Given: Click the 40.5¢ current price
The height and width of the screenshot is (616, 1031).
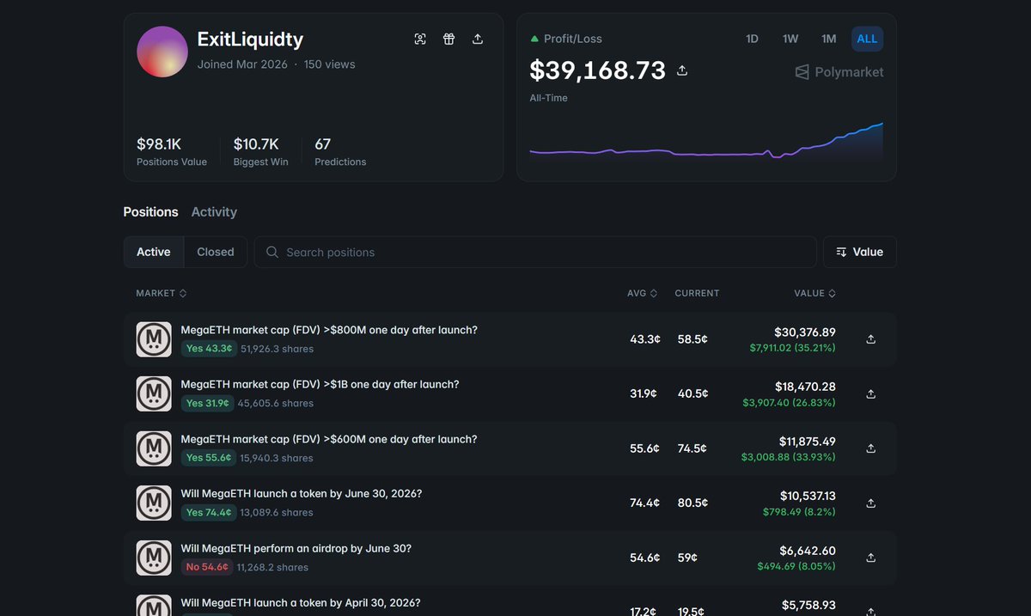Looking at the screenshot, I should [x=692, y=393].
